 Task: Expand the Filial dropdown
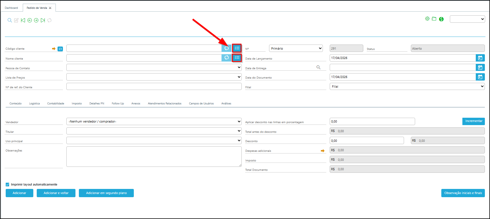(407, 87)
